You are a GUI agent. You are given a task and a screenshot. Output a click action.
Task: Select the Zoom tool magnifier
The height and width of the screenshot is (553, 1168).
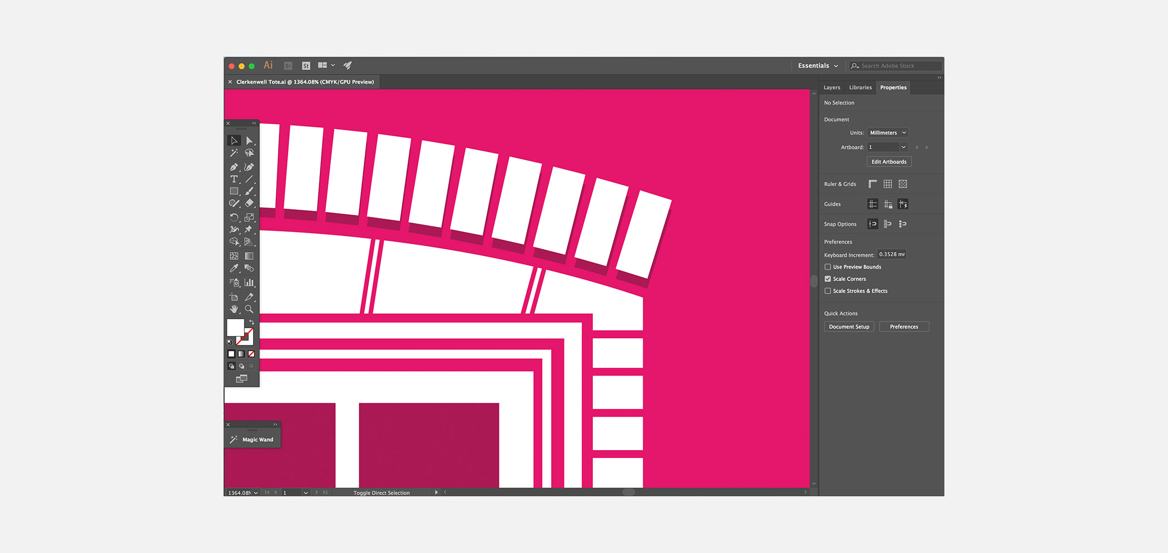click(249, 309)
